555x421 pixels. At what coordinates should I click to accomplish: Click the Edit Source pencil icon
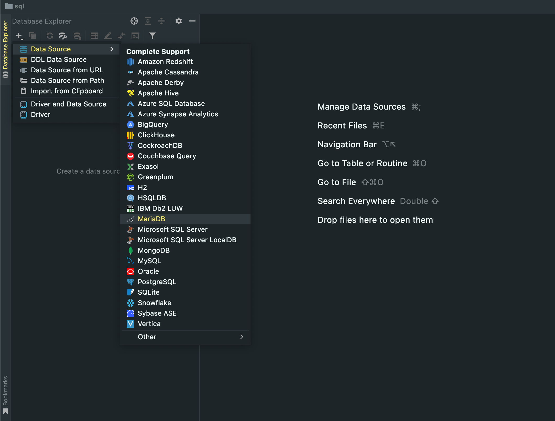click(108, 36)
